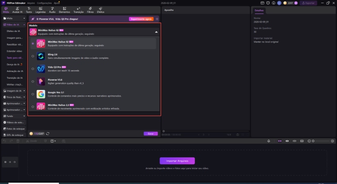Screen dimensions: 337x184
Task: Open the Elementos panel icon
Action: click(x=64, y=9)
